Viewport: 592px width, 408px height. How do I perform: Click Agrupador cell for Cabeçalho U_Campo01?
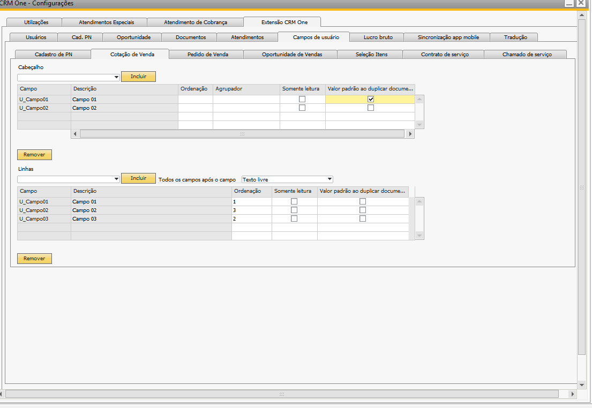point(246,99)
